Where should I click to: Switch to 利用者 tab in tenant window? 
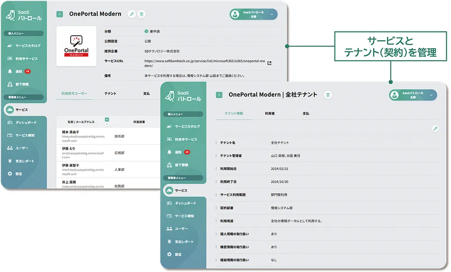[x=270, y=113]
